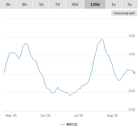The width and height of the screenshot is (138, 132).
Task: Select the 4h time range tab
Action: 8,4
